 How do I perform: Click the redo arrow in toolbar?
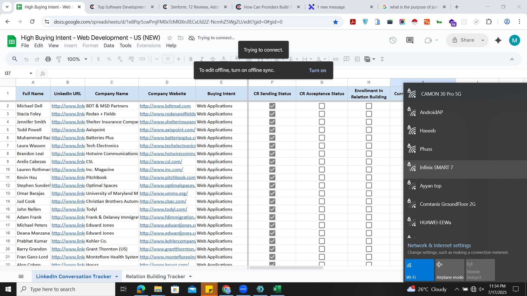click(x=37, y=59)
